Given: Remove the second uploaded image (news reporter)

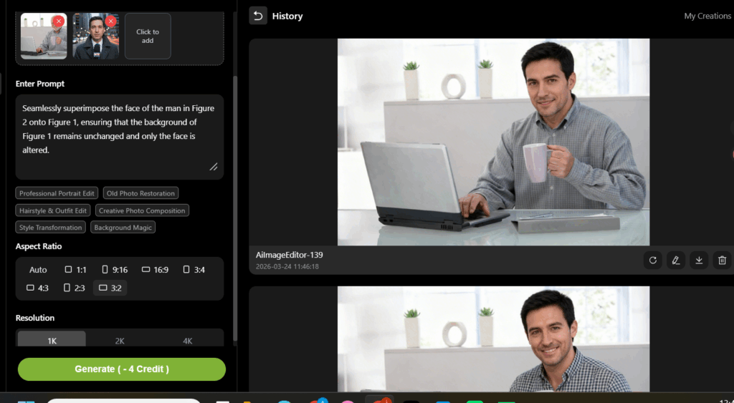Looking at the screenshot, I should point(111,21).
